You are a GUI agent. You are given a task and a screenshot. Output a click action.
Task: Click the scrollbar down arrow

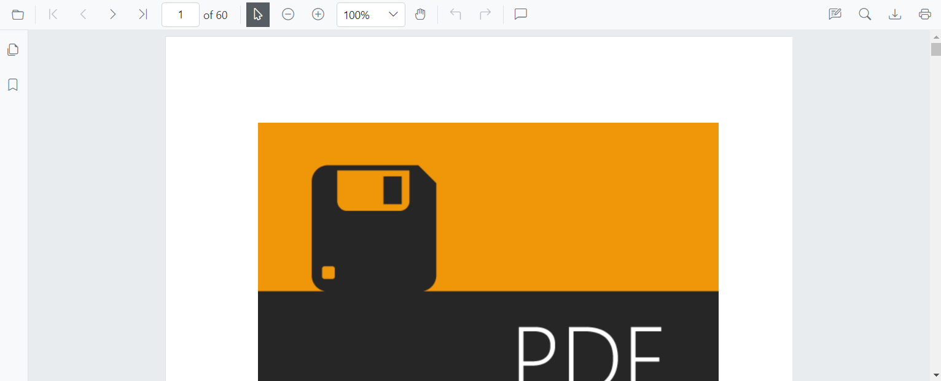(935, 375)
